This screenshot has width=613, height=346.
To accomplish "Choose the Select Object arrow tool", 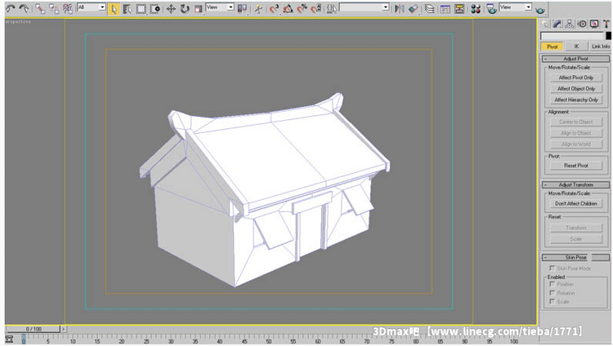I will [x=114, y=9].
